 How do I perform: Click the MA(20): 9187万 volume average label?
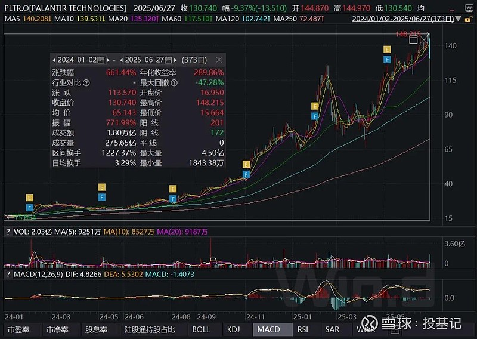(x=182, y=232)
